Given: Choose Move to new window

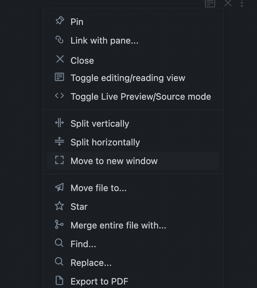Looking at the screenshot, I should (x=114, y=161).
